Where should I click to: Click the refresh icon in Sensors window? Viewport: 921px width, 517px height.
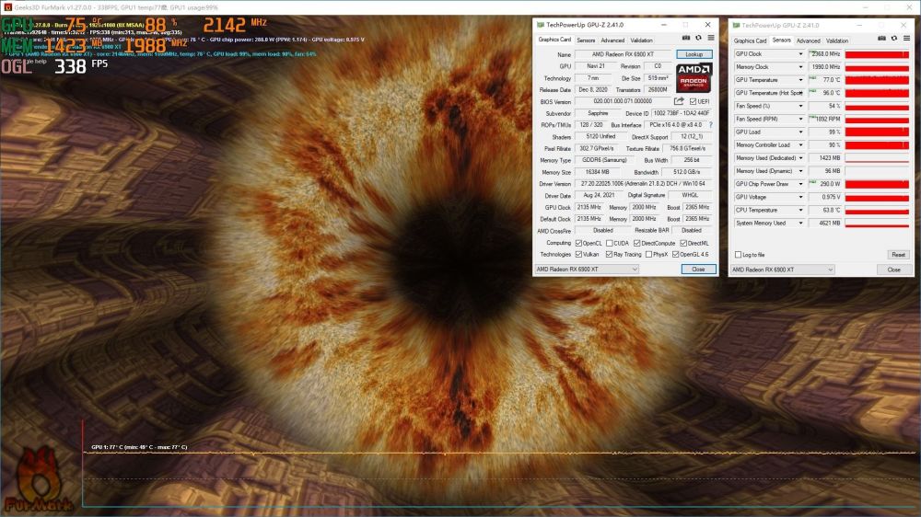(894, 39)
